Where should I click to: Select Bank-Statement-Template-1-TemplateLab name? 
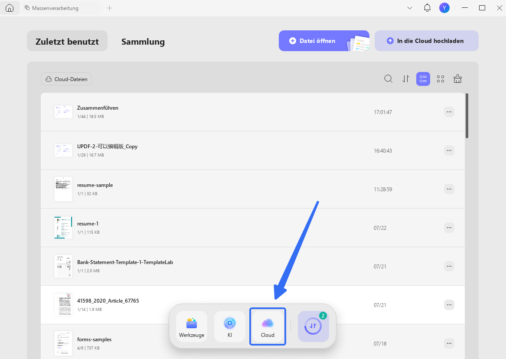pos(125,262)
